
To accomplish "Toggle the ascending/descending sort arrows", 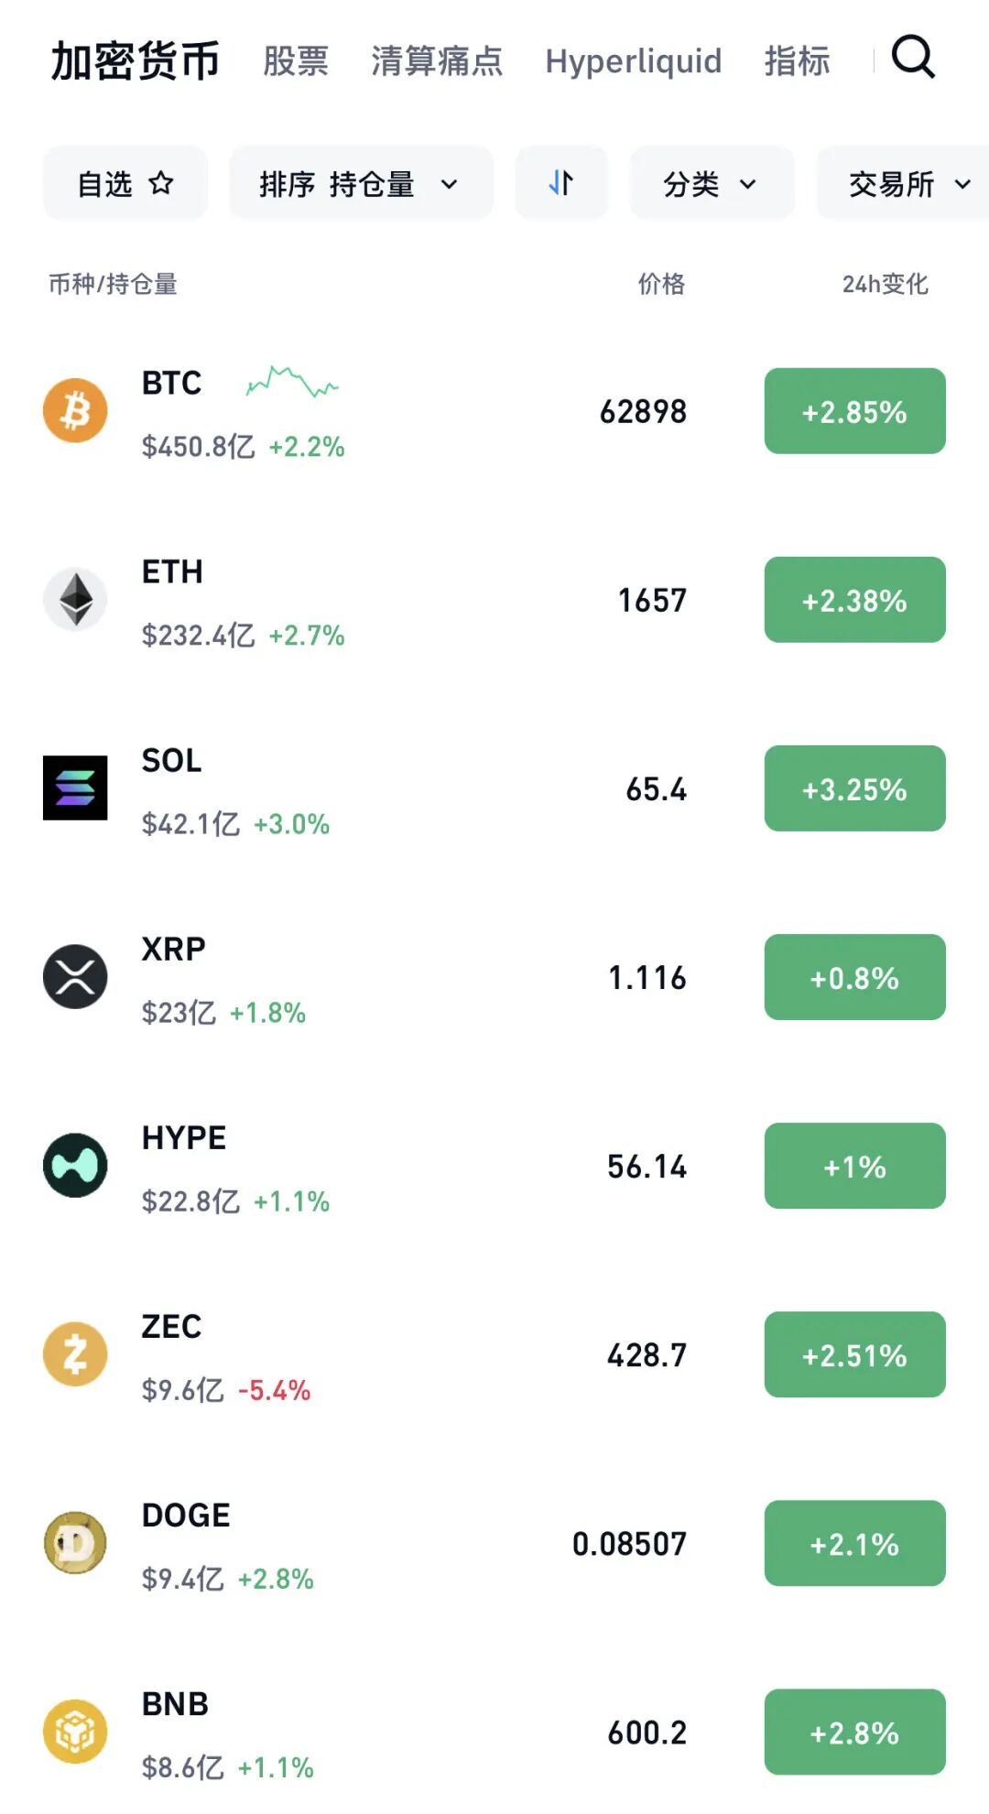I will [561, 183].
